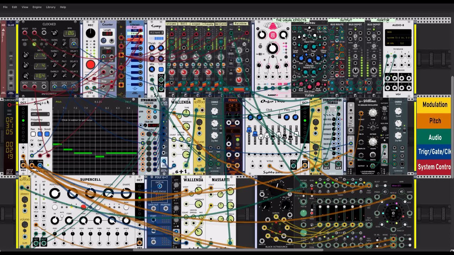Viewport: 454px width, 255px height.
Task: Click the yellow Modulation label
Action: pos(434,104)
